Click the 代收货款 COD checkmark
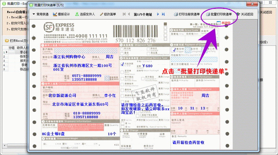This screenshot has height=155, width=278. [x=122, y=64]
